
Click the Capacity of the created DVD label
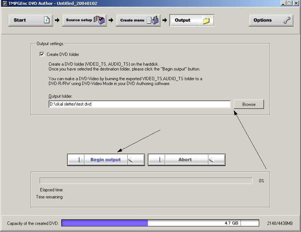[x=33, y=223]
